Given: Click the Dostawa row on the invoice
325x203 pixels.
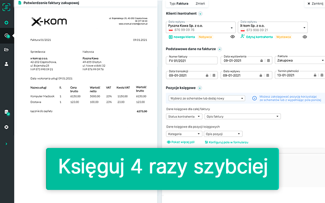Looking at the screenshot, I should [88, 102].
